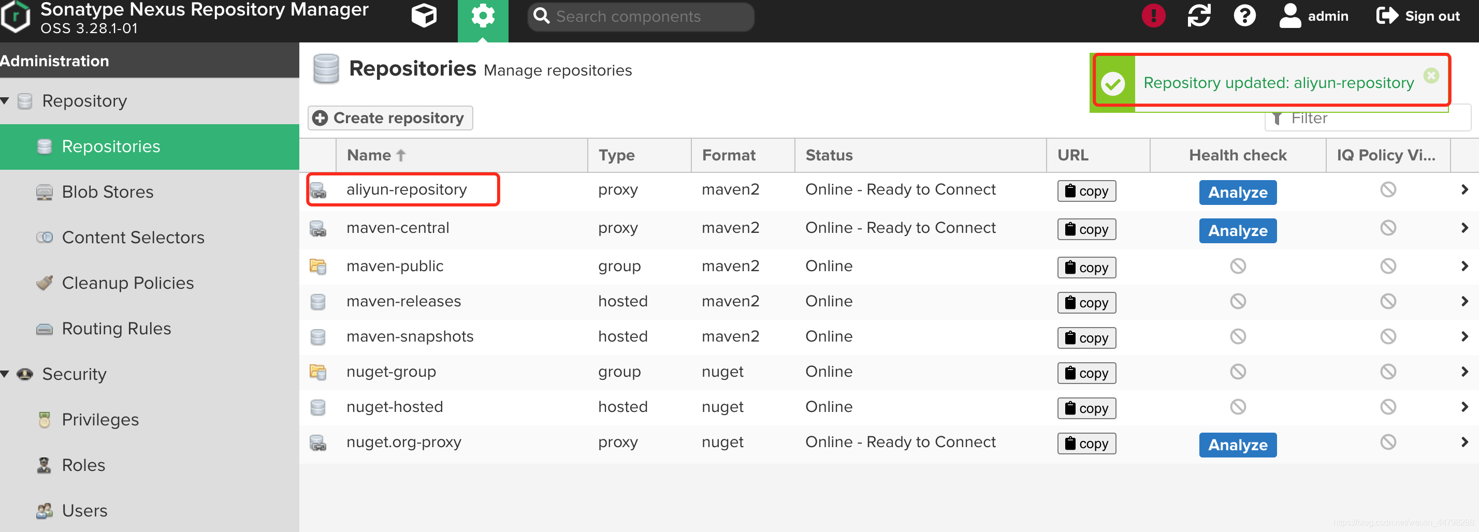Open aliyun-repository row chevron
Viewport: 1479px width, 532px height.
[1463, 190]
